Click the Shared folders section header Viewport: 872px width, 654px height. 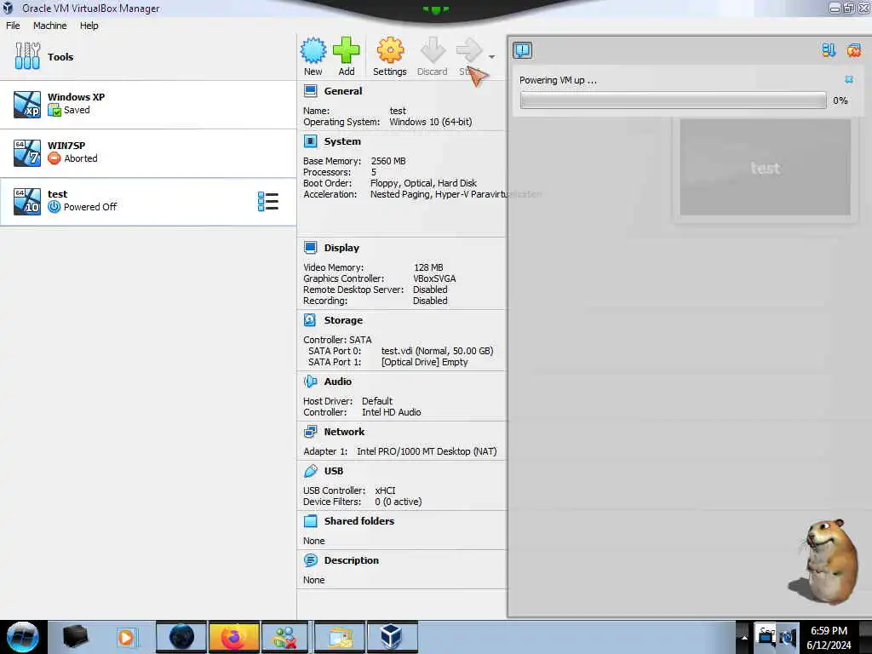pyautogui.click(x=359, y=521)
